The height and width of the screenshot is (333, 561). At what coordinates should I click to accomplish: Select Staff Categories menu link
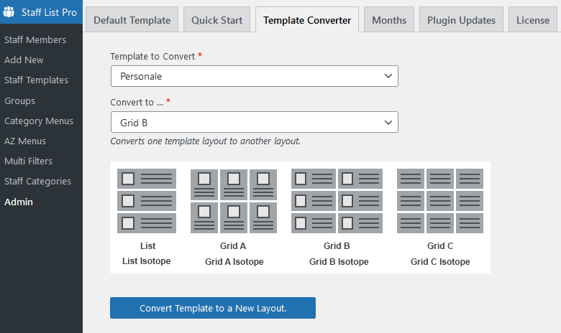coord(37,181)
